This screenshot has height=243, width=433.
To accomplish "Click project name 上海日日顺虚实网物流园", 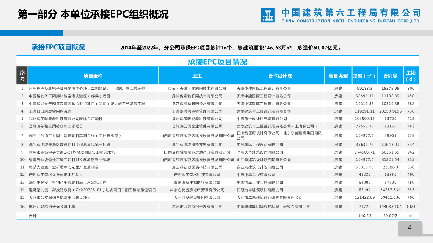I will coord(50,111).
